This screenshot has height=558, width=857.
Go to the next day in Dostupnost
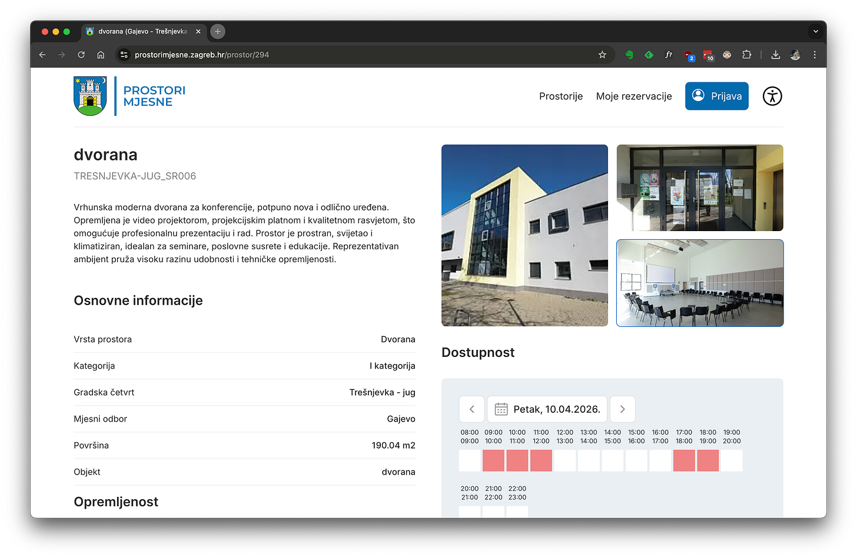tap(623, 409)
